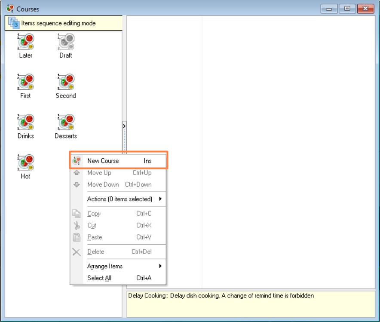Select the Draft course icon

point(66,42)
